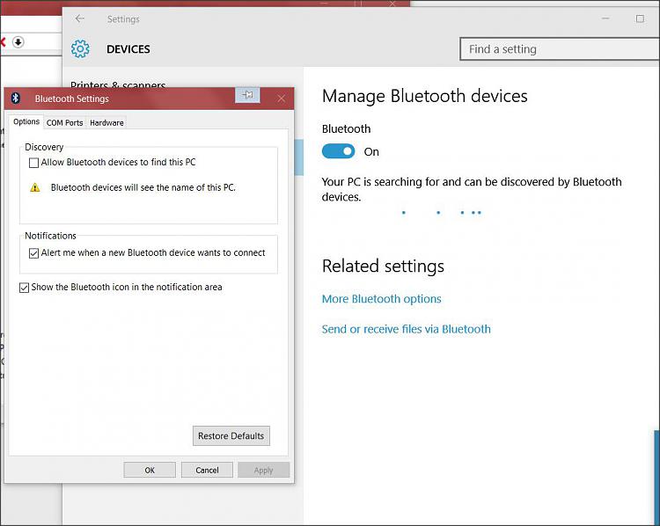The width and height of the screenshot is (660, 526).
Task: Click the DEVICES page title
Action: pyautogui.click(x=128, y=49)
